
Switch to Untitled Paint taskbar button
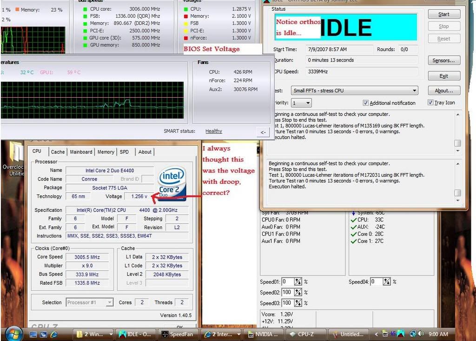coord(349,334)
